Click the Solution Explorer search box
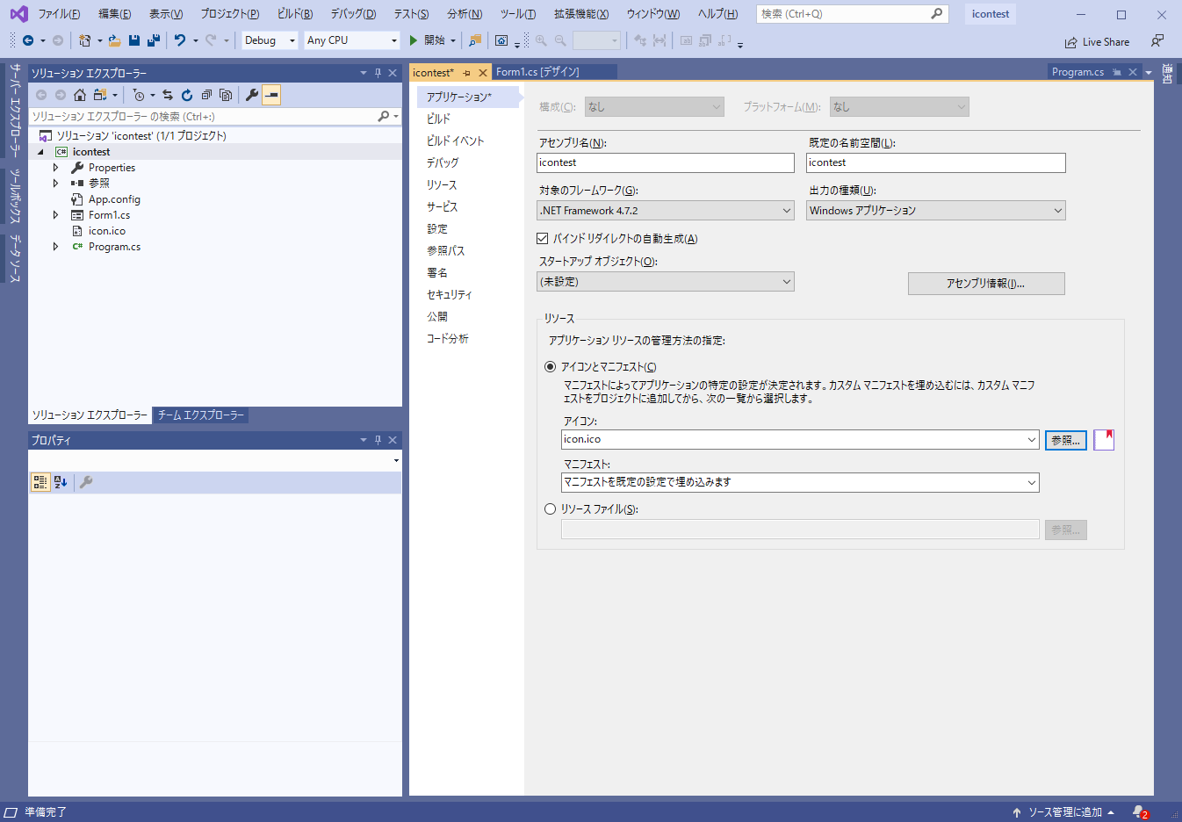 pos(203,116)
